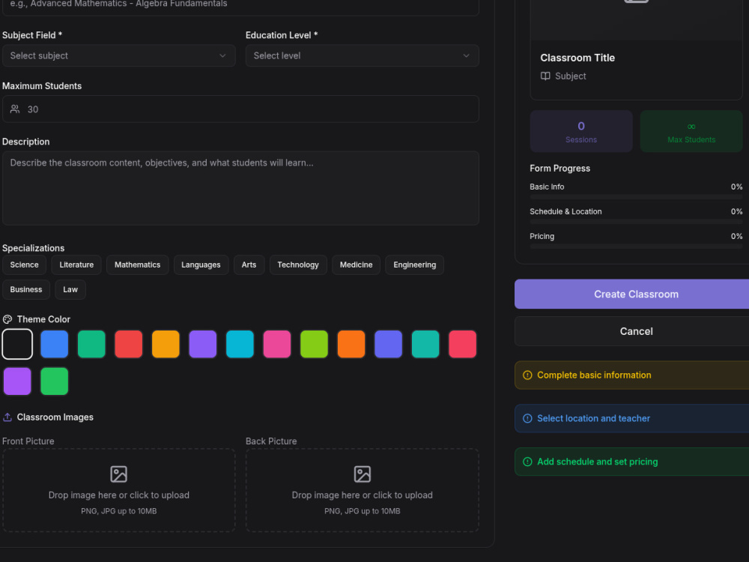
Task: Click the alert icon in Add schedule and set pricing
Action: (x=527, y=462)
